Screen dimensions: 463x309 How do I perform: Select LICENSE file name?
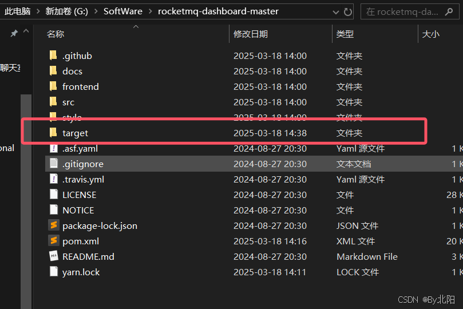(x=79, y=195)
